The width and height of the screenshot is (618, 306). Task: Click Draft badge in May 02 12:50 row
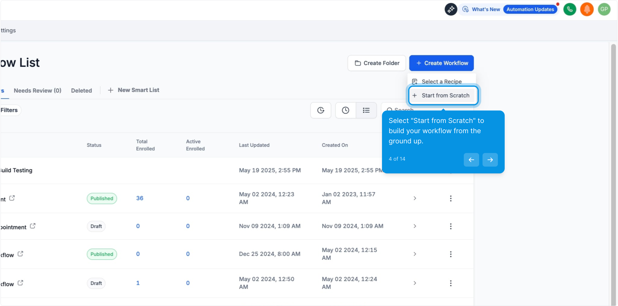point(96,283)
